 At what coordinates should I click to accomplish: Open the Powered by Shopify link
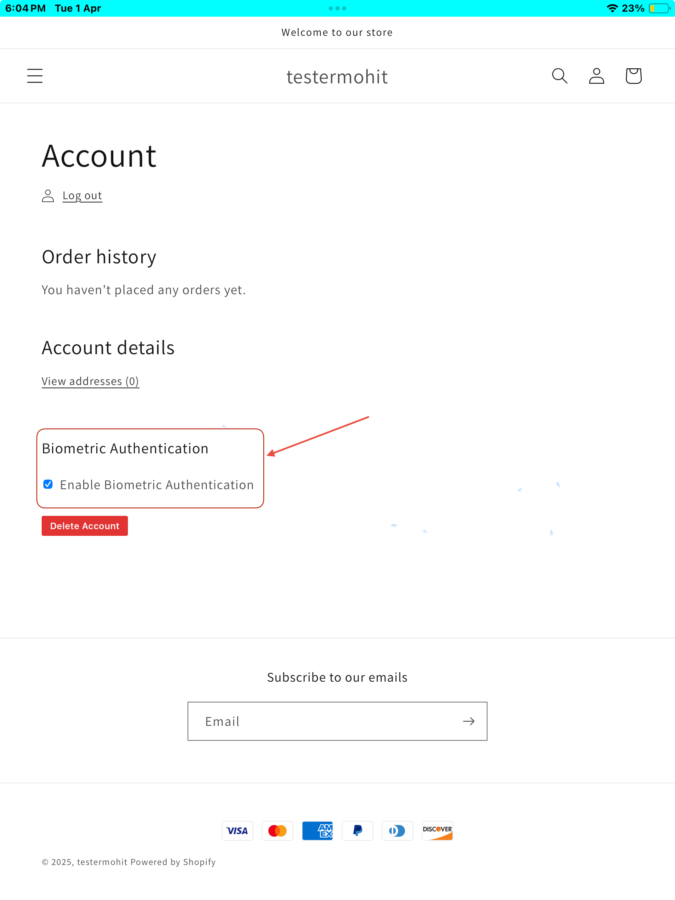(173, 862)
